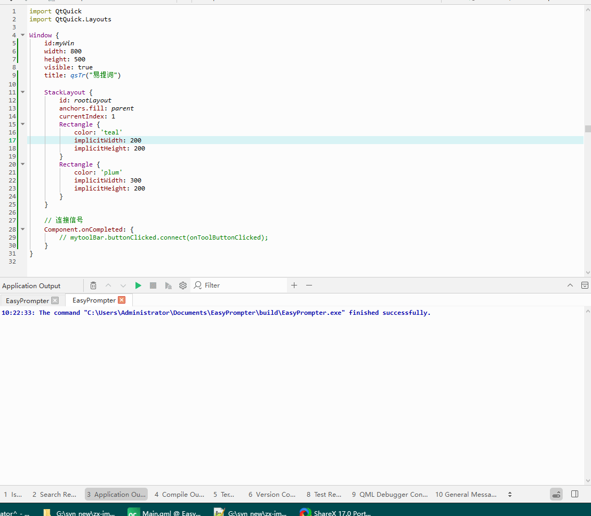Screen dimensions: 591x516
Task: Open 8 Test Re... pane
Action: [x=324, y=494]
